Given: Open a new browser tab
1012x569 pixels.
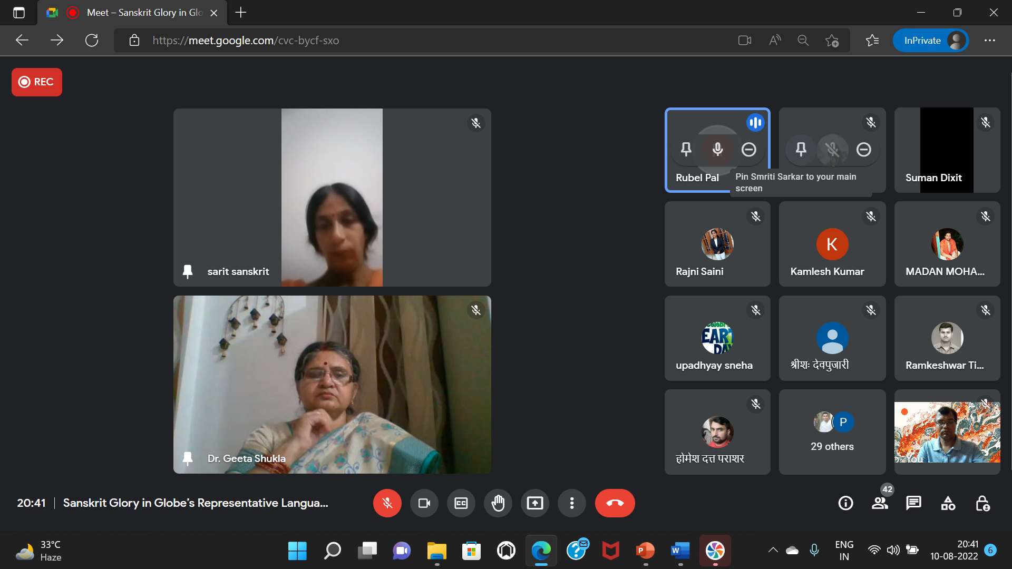Looking at the screenshot, I should pyautogui.click(x=241, y=13).
